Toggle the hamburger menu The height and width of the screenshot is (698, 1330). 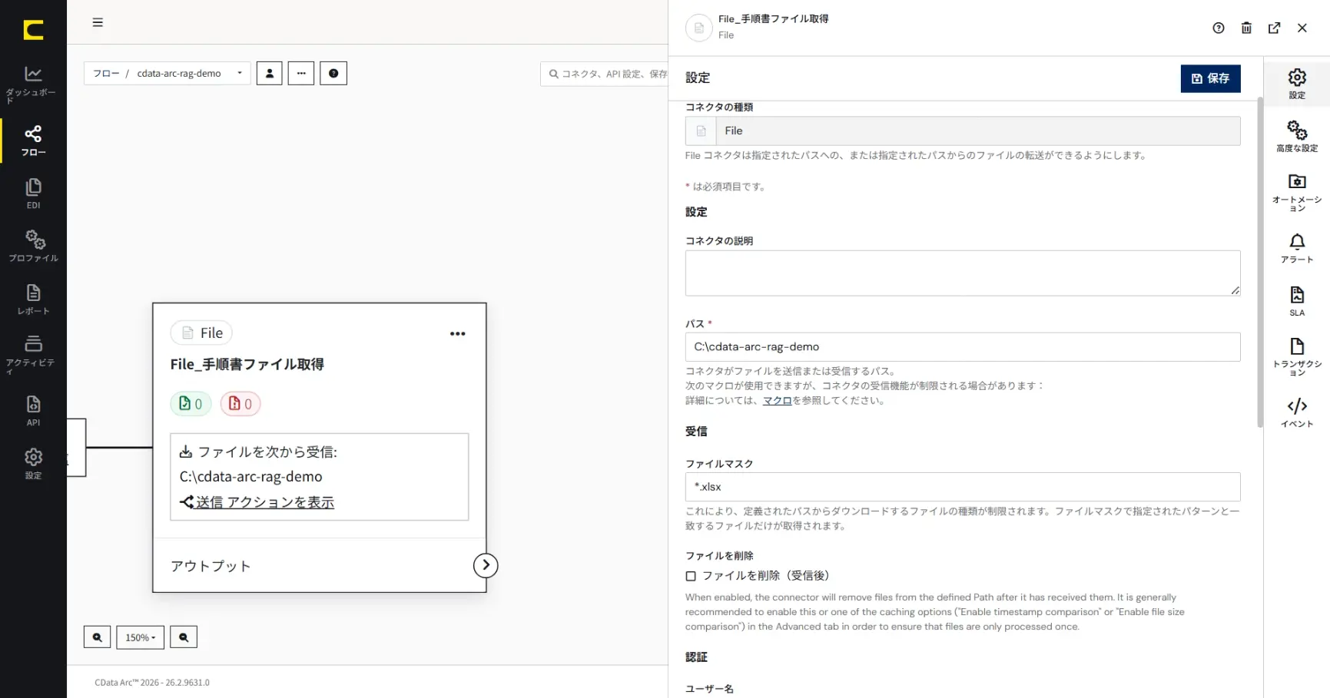98,22
